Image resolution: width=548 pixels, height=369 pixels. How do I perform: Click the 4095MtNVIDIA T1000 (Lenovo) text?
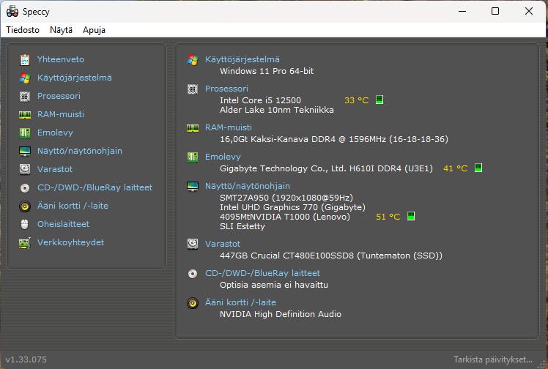pyautogui.click(x=285, y=217)
